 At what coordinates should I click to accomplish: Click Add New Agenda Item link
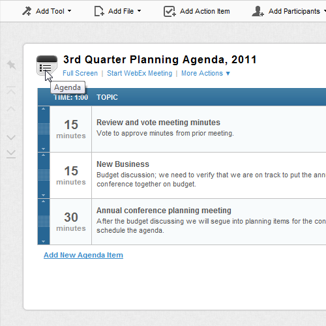pos(83,255)
